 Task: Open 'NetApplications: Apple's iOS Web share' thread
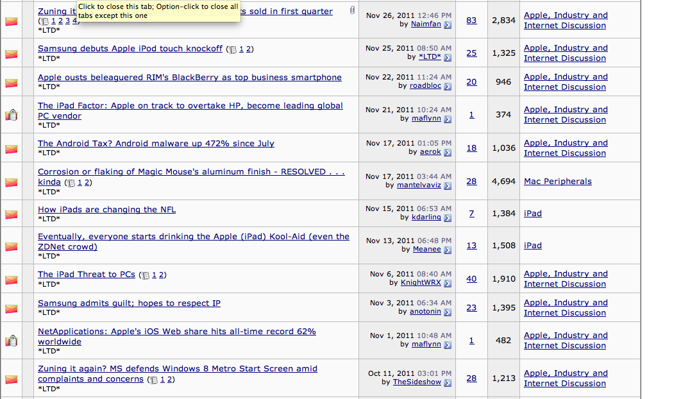pyautogui.click(x=177, y=337)
